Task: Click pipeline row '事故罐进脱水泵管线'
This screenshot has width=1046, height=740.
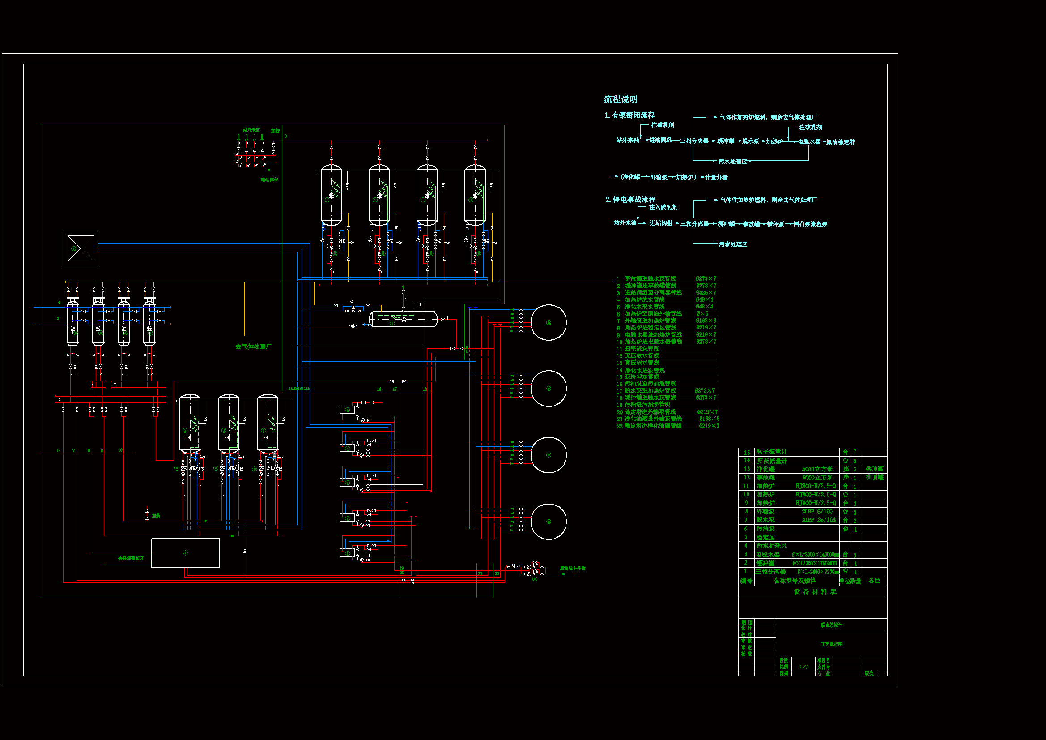Action: pos(665,278)
